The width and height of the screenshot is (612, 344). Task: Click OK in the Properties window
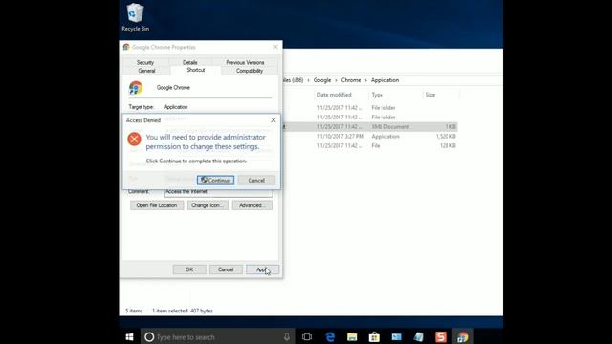click(x=189, y=269)
